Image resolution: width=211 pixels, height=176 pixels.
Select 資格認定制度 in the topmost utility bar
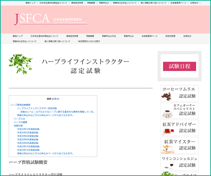pyautogui.click(x=77, y=3)
